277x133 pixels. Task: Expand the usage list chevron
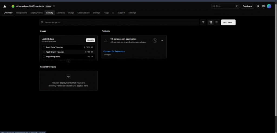coord(68,61)
